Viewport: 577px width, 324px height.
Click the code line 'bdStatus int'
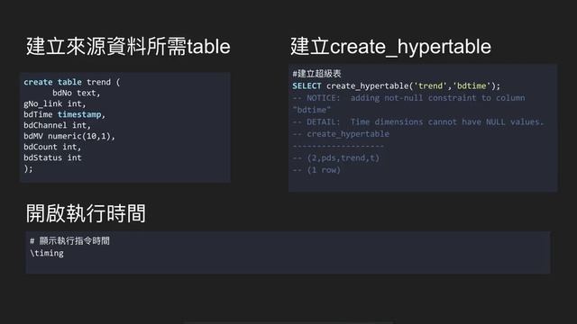[52, 157]
